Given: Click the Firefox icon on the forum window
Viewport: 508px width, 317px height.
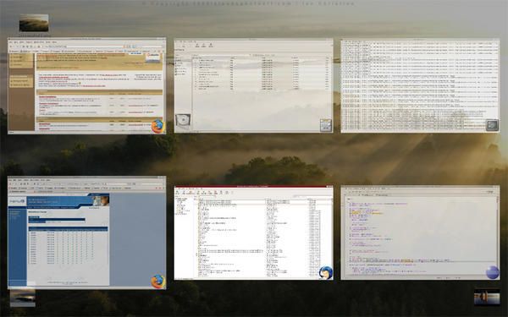Looking at the screenshot, I should click(x=158, y=126).
